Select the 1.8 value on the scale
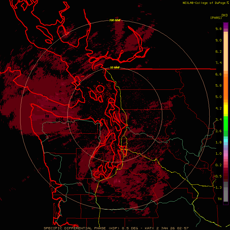The width and height of the screenshot is (230, 230). coord(218,142)
